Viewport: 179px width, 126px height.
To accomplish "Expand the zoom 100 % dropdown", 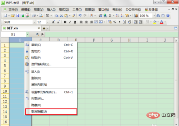I will tap(154, 16).
